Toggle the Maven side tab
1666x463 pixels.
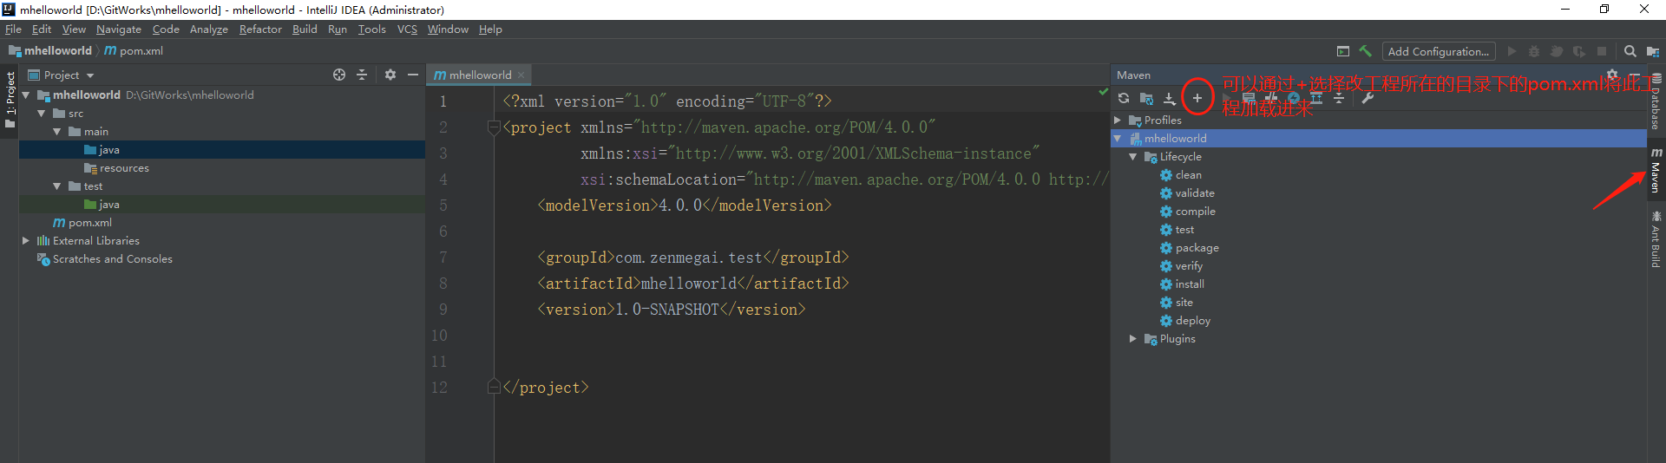[1656, 170]
